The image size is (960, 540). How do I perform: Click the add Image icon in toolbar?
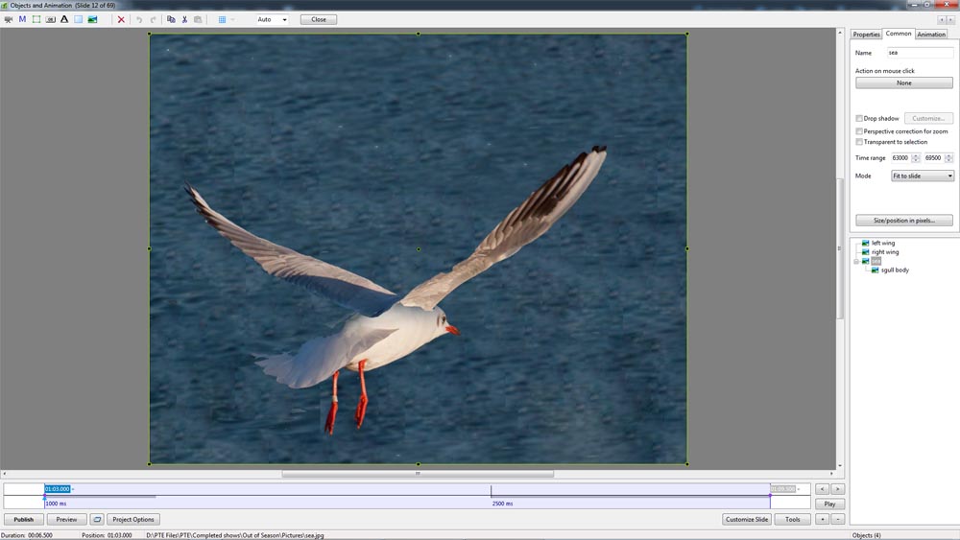(92, 19)
